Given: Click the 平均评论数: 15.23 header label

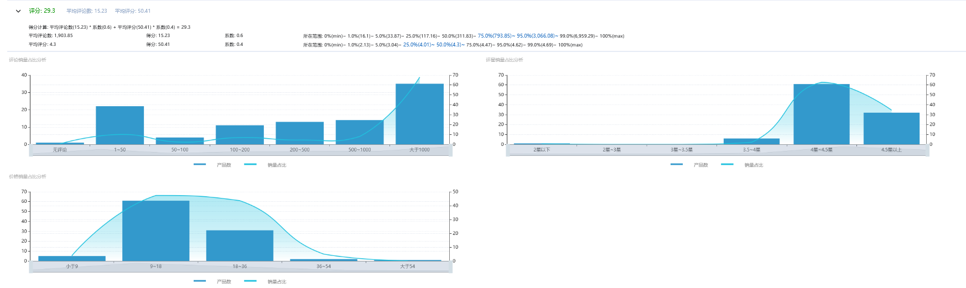Looking at the screenshot, I should (x=86, y=11).
